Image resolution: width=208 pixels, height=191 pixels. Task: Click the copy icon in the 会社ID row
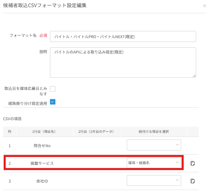pyautogui.click(x=193, y=181)
